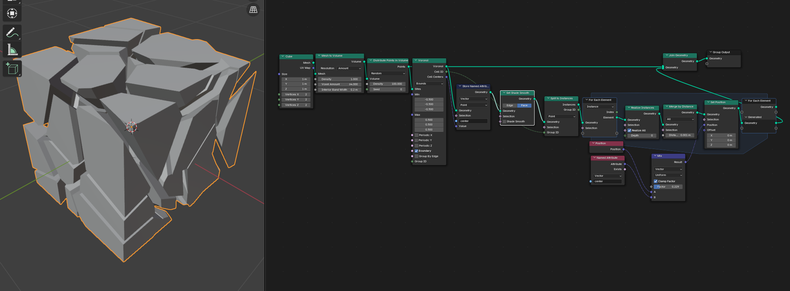The image size is (790, 291).
Task: Adjust the Factor slider in the Mix node
Action: (x=668, y=187)
